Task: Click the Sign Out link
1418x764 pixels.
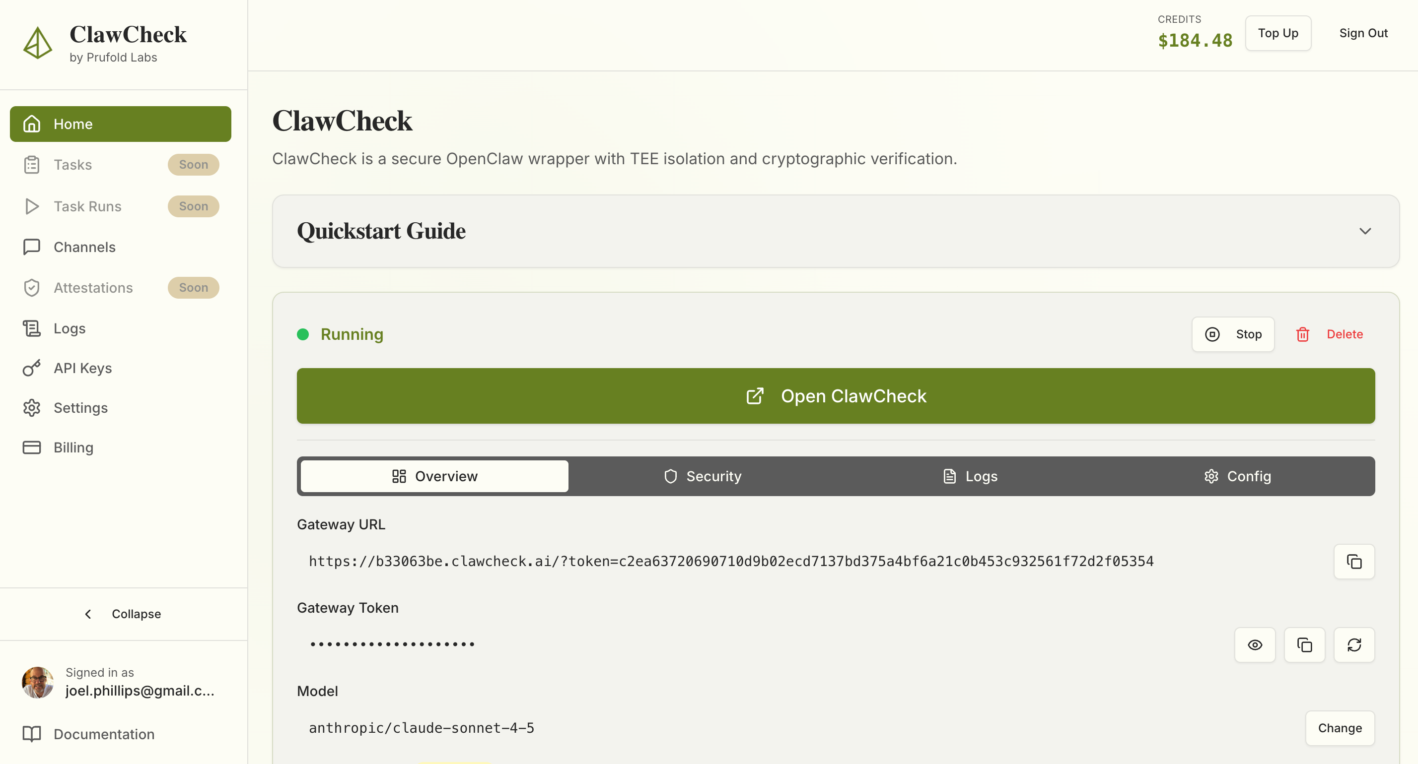Action: 1363,33
